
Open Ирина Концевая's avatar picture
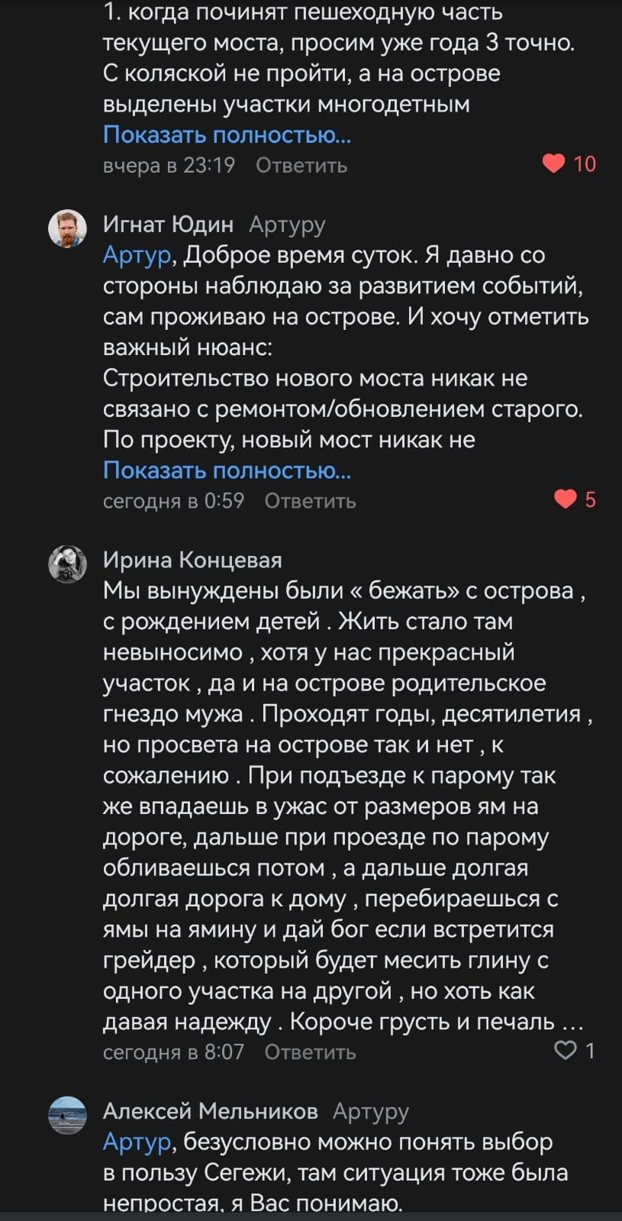point(68,565)
